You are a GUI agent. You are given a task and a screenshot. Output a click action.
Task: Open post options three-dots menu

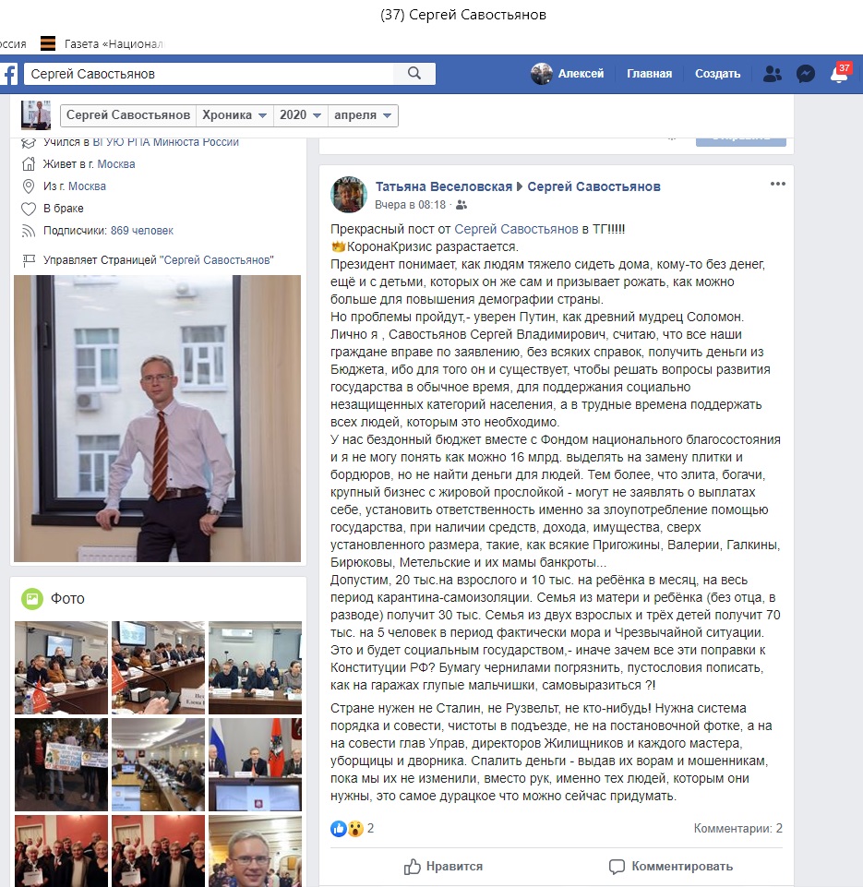tap(777, 184)
